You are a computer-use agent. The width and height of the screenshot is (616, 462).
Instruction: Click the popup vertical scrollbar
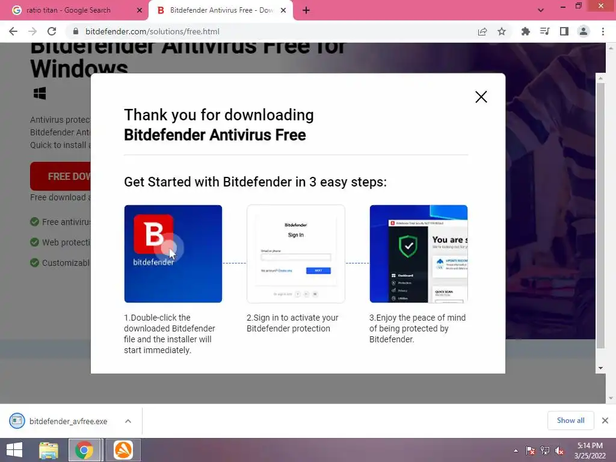click(600, 215)
